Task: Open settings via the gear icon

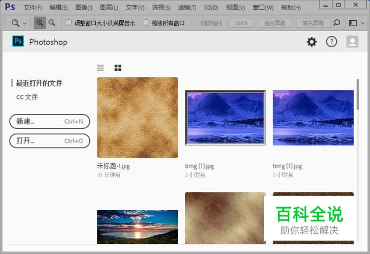Action: 312,42
